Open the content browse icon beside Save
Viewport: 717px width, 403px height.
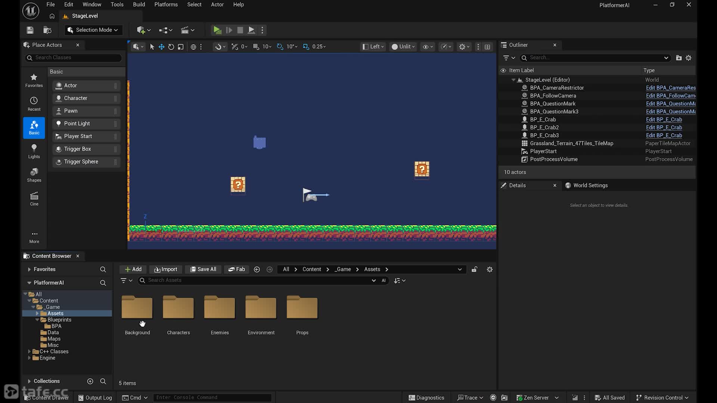click(x=47, y=30)
